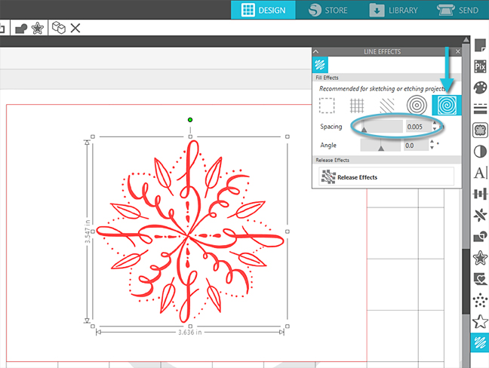This screenshot has height=368, width=489.
Task: Open the Offset star panel icon
Action: coord(480,258)
